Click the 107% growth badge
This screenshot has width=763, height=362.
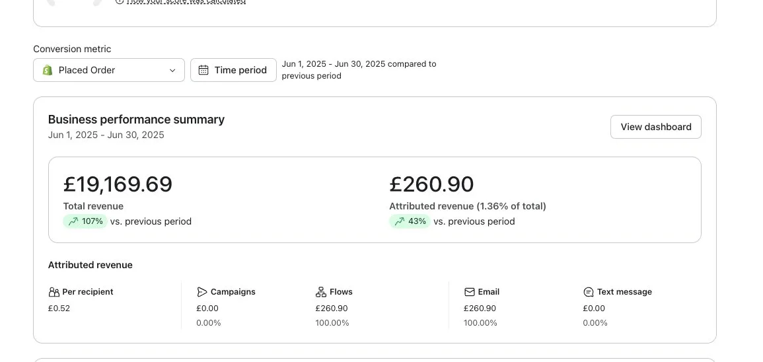tap(85, 221)
